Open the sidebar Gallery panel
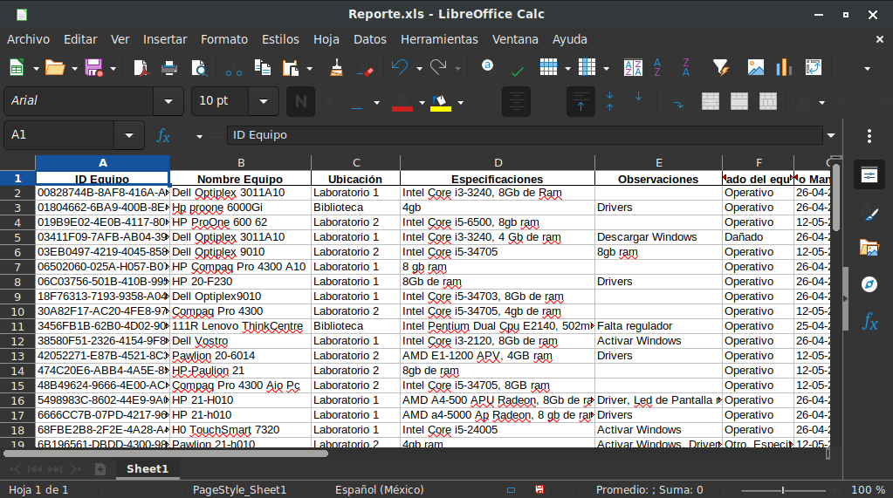893x498 pixels. [869, 249]
